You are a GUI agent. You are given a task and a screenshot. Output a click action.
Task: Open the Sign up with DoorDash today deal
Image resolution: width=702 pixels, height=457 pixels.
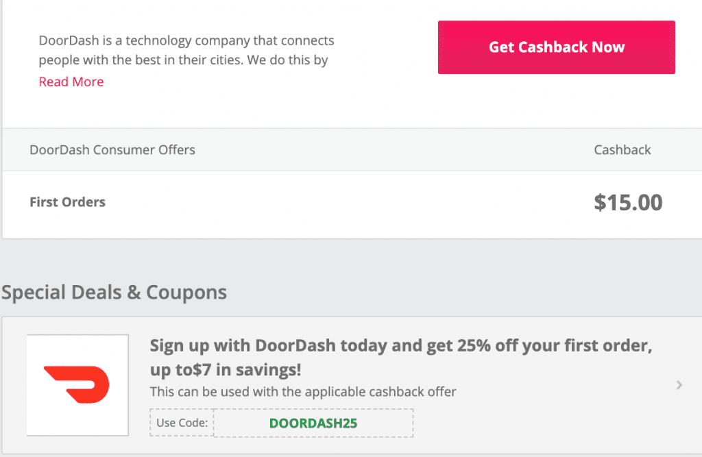(400, 358)
